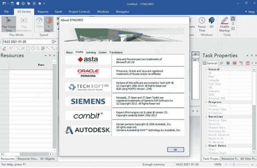Switch to the Licensing tab
This screenshot has width=257, height=168.
[x=91, y=52]
